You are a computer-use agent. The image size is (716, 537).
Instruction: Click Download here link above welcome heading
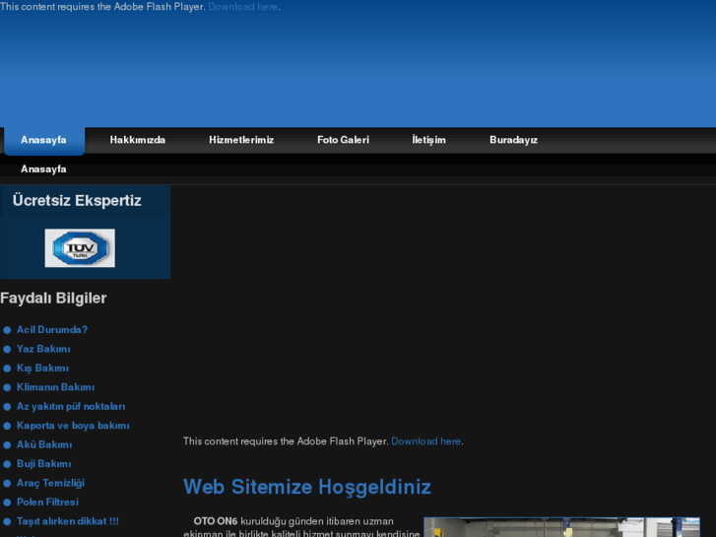pos(426,441)
